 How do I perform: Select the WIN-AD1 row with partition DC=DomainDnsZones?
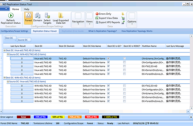tap(100, 97)
